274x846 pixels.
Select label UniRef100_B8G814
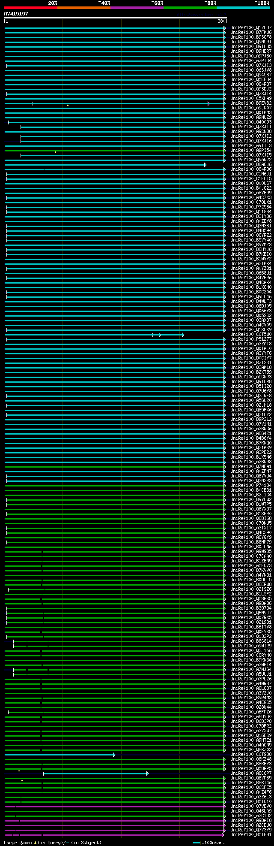(251, 641)
